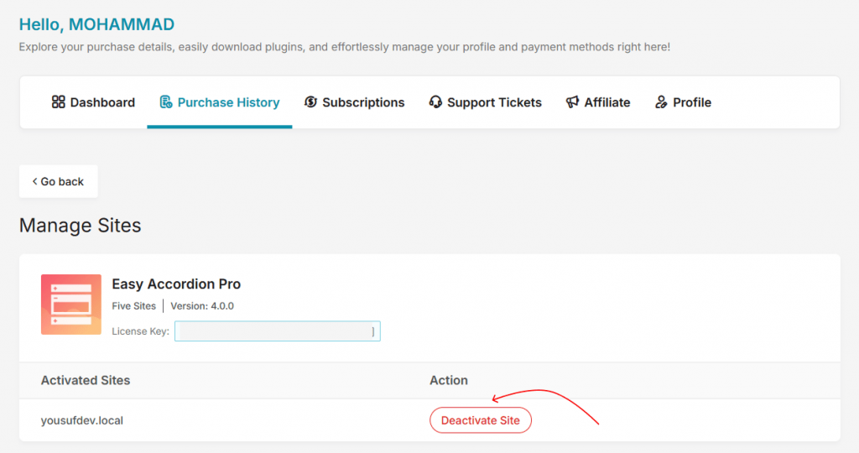Click the left chevron in Go back

tap(34, 182)
